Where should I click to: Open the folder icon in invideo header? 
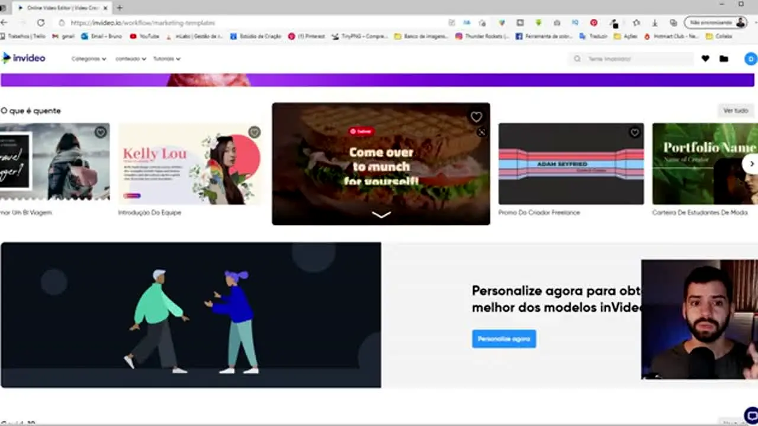coord(724,59)
